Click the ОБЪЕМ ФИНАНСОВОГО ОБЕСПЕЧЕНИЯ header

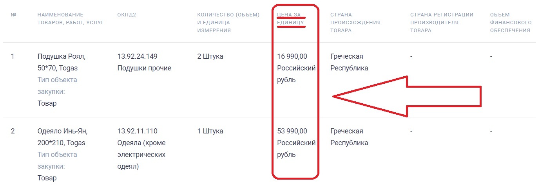[511, 22]
